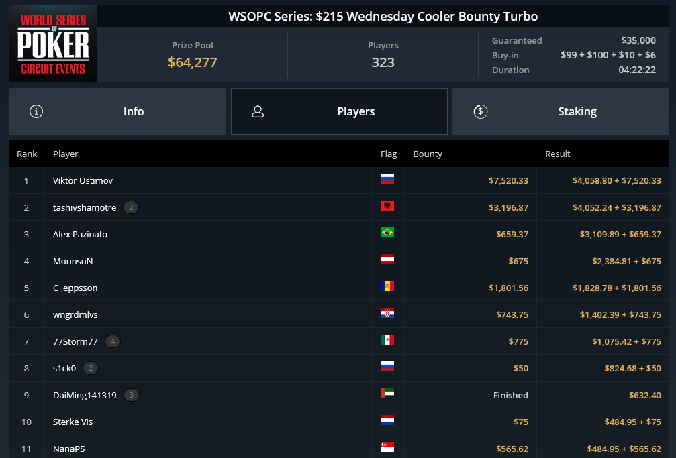The width and height of the screenshot is (676, 458).
Task: Click tashivshamotre's re-entry badge showing 2
Action: point(131,207)
